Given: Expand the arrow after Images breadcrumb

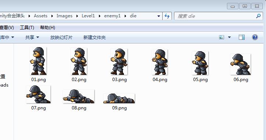Looking at the screenshot, I should coord(77,16).
